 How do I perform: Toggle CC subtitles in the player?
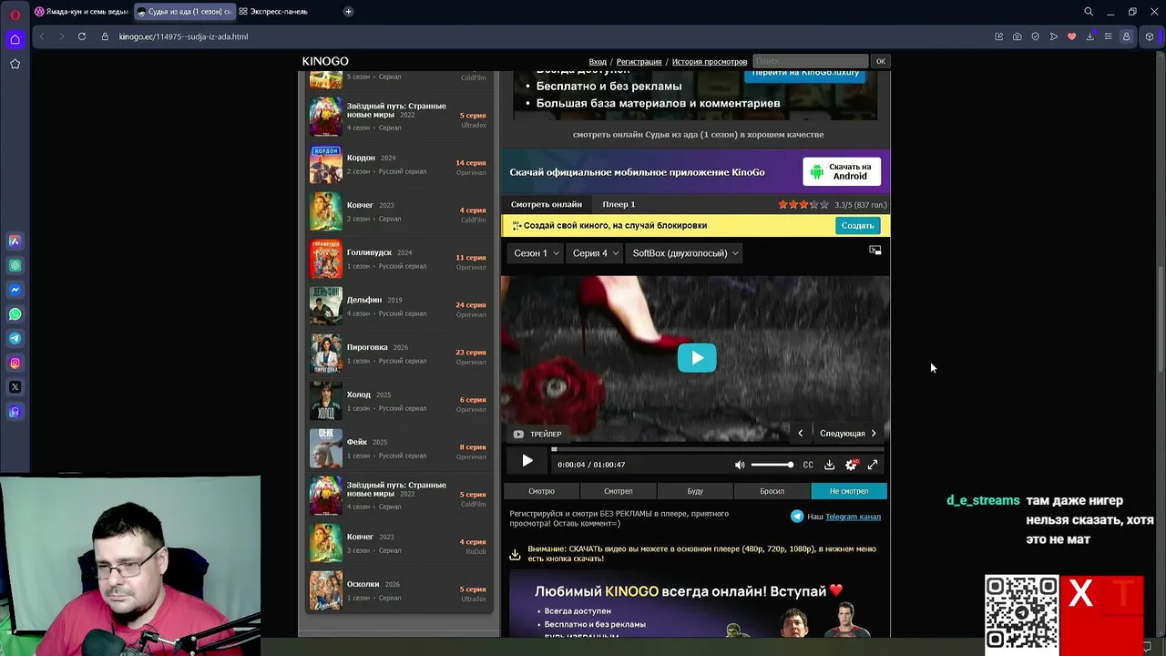808,465
